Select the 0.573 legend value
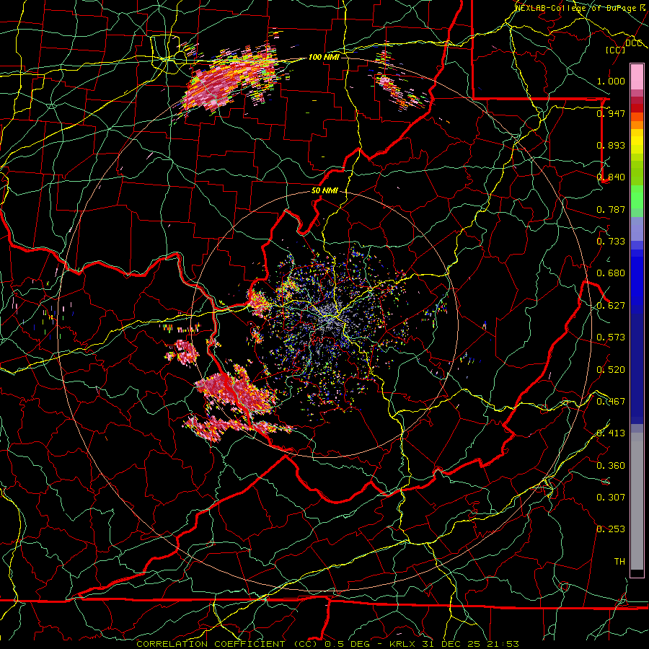 (x=611, y=337)
